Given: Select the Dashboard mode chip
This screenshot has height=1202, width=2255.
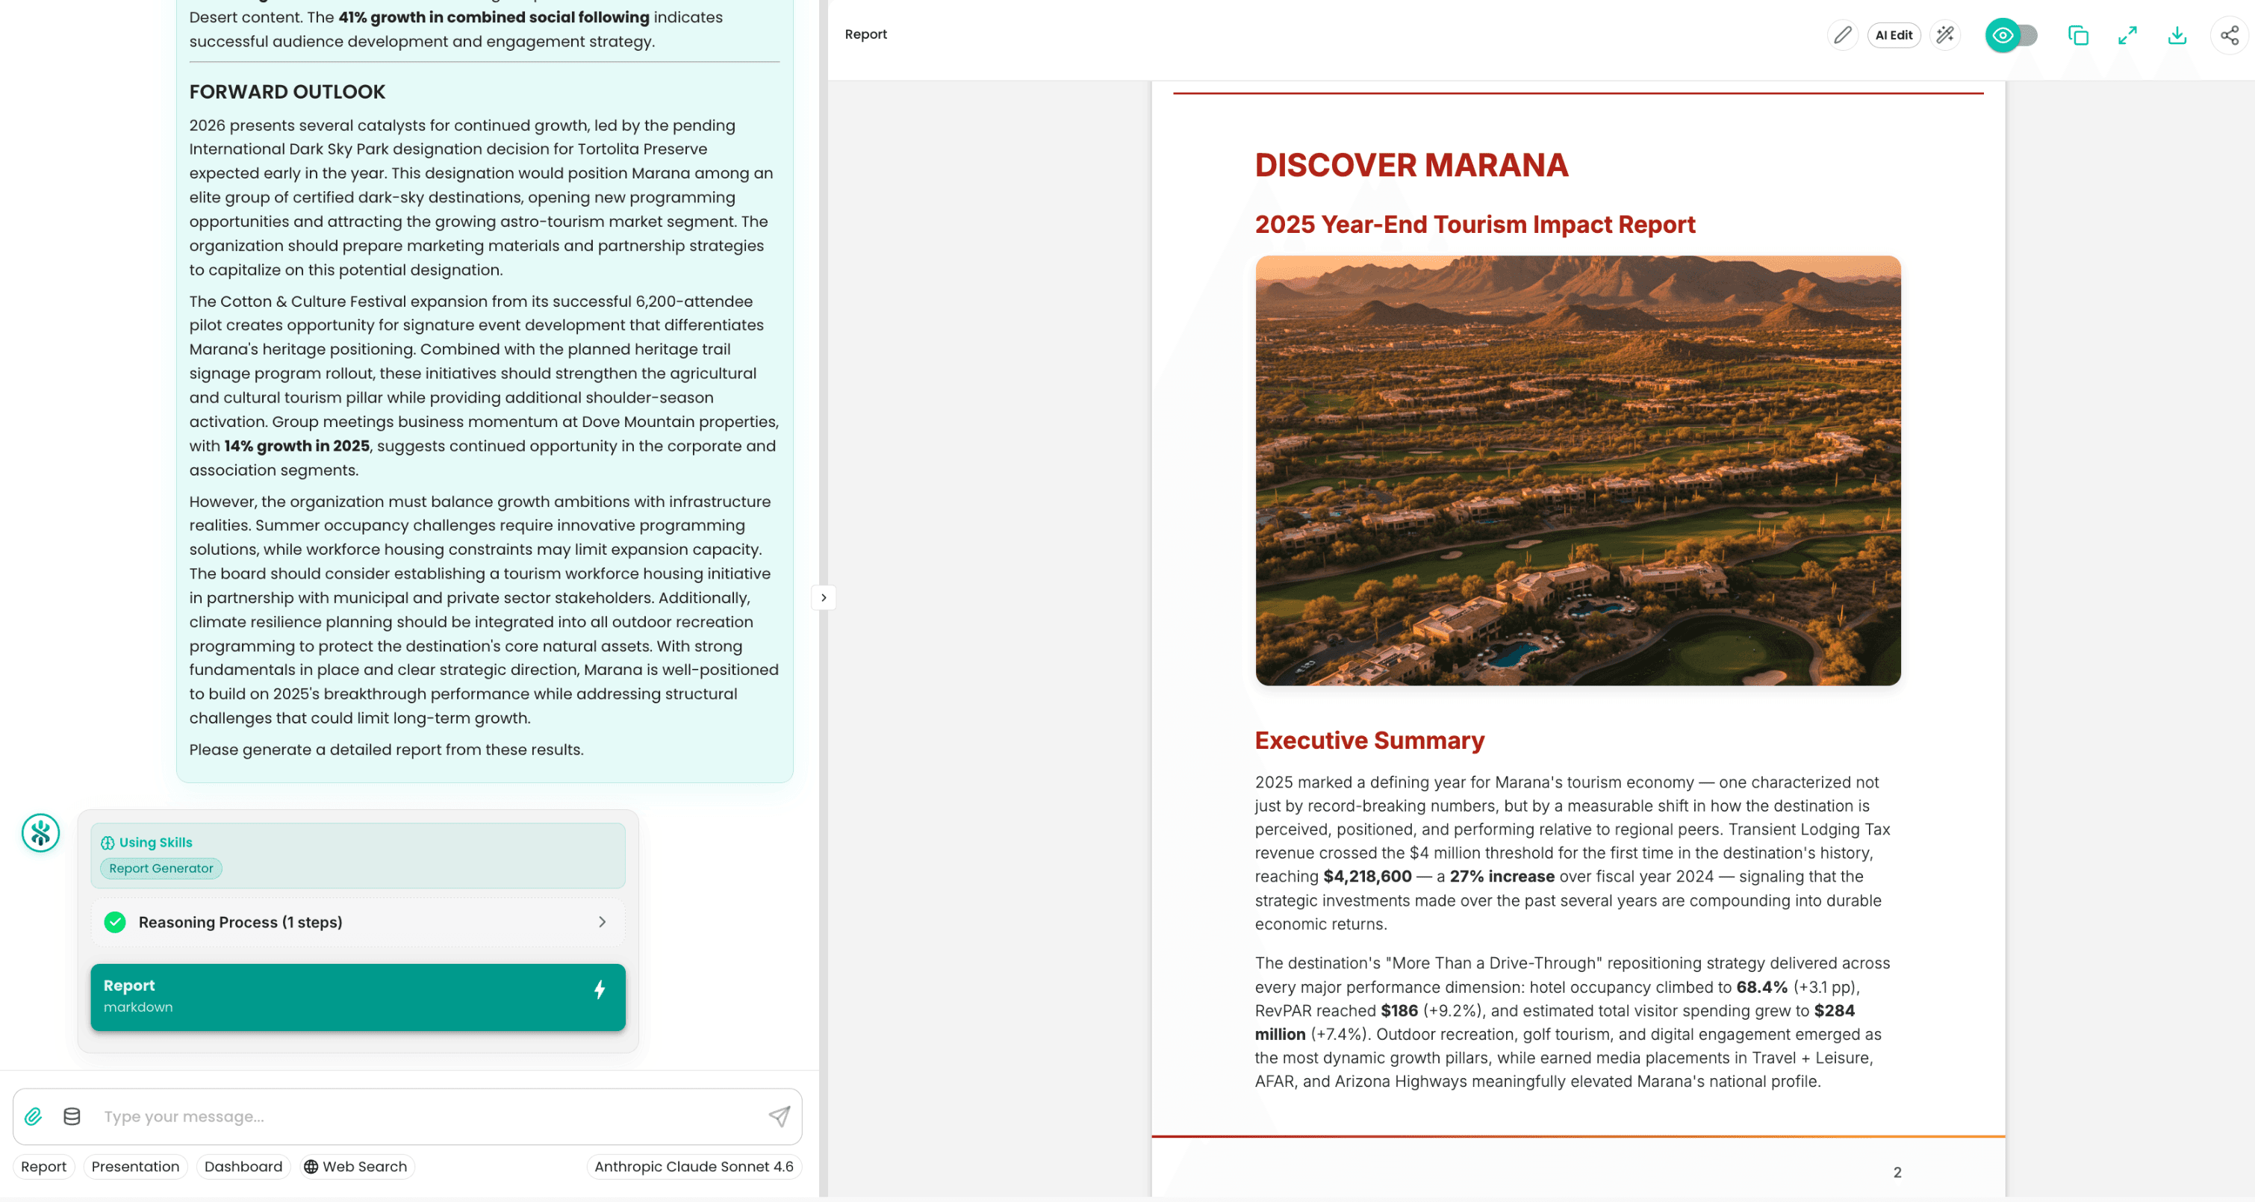Looking at the screenshot, I should tap(243, 1166).
